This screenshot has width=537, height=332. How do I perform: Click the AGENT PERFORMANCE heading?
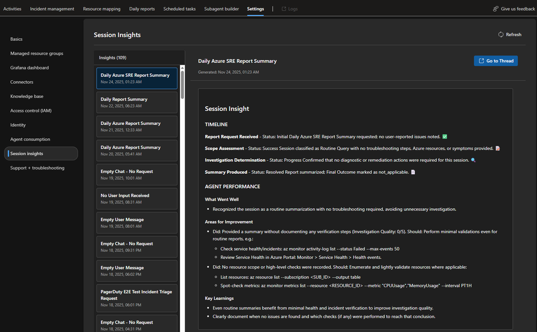(233, 187)
